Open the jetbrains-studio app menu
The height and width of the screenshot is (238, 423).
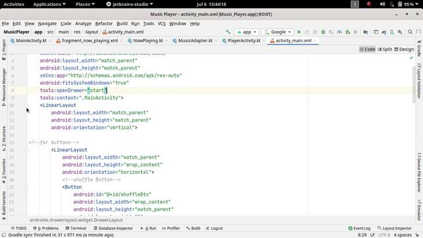pyautogui.click(x=130, y=4)
